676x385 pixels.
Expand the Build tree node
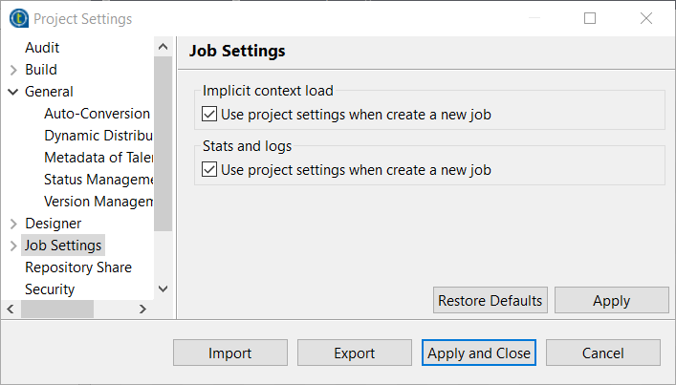(13, 70)
